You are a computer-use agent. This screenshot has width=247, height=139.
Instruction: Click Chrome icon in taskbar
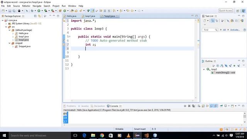pos(102,136)
